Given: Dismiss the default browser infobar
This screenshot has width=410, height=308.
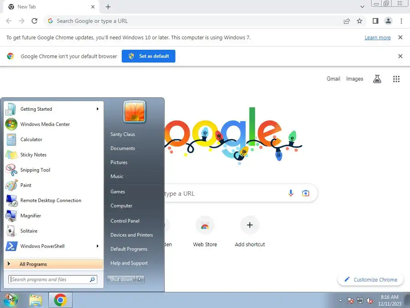Looking at the screenshot, I should click(400, 56).
